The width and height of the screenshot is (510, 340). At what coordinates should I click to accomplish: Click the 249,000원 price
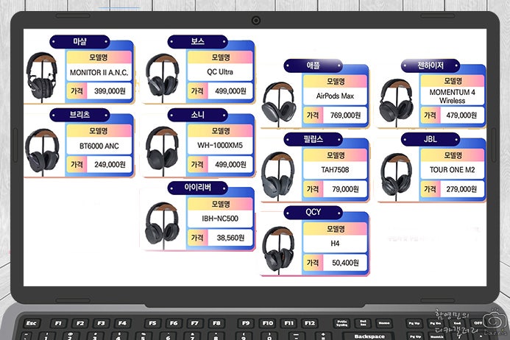110,165
